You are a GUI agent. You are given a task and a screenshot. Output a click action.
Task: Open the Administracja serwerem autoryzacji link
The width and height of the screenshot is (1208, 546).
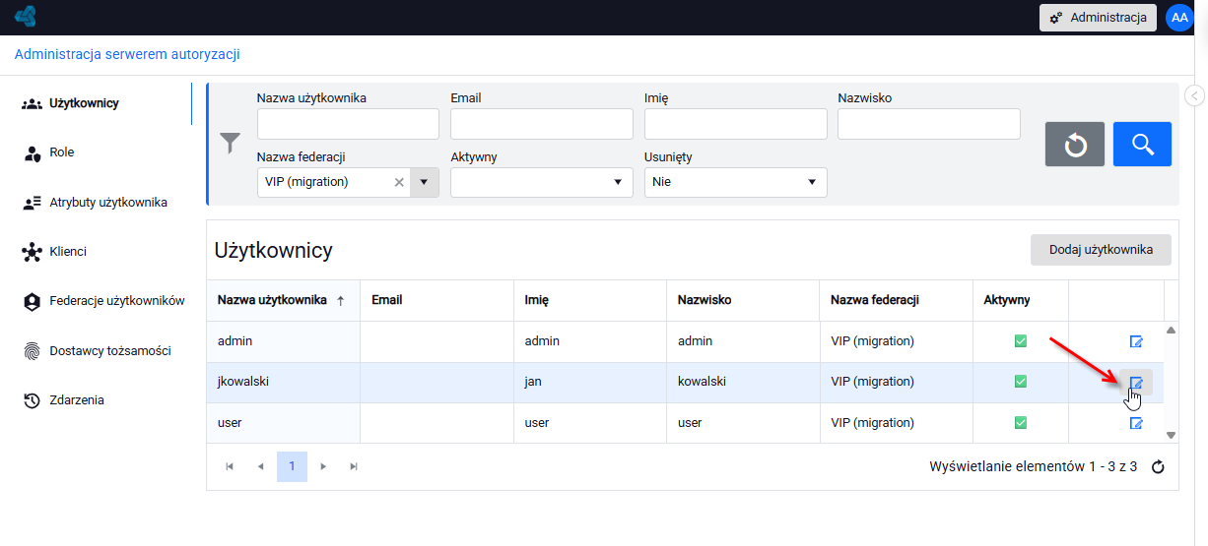click(127, 54)
